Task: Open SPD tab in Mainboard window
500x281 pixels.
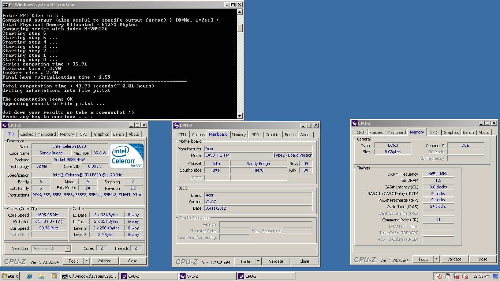Action: (x=255, y=135)
